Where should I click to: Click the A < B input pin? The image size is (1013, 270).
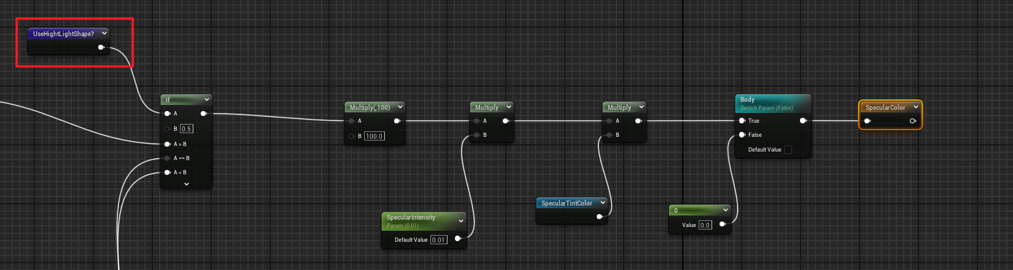pyautogui.click(x=168, y=172)
